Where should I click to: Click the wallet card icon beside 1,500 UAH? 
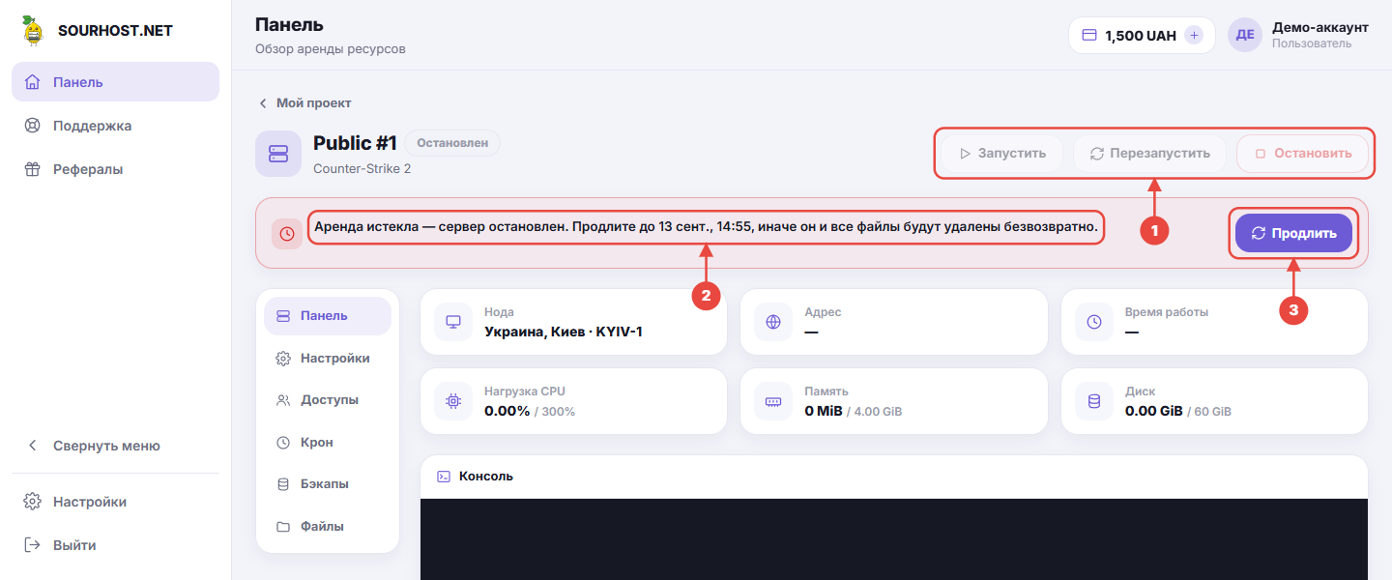point(1089,35)
